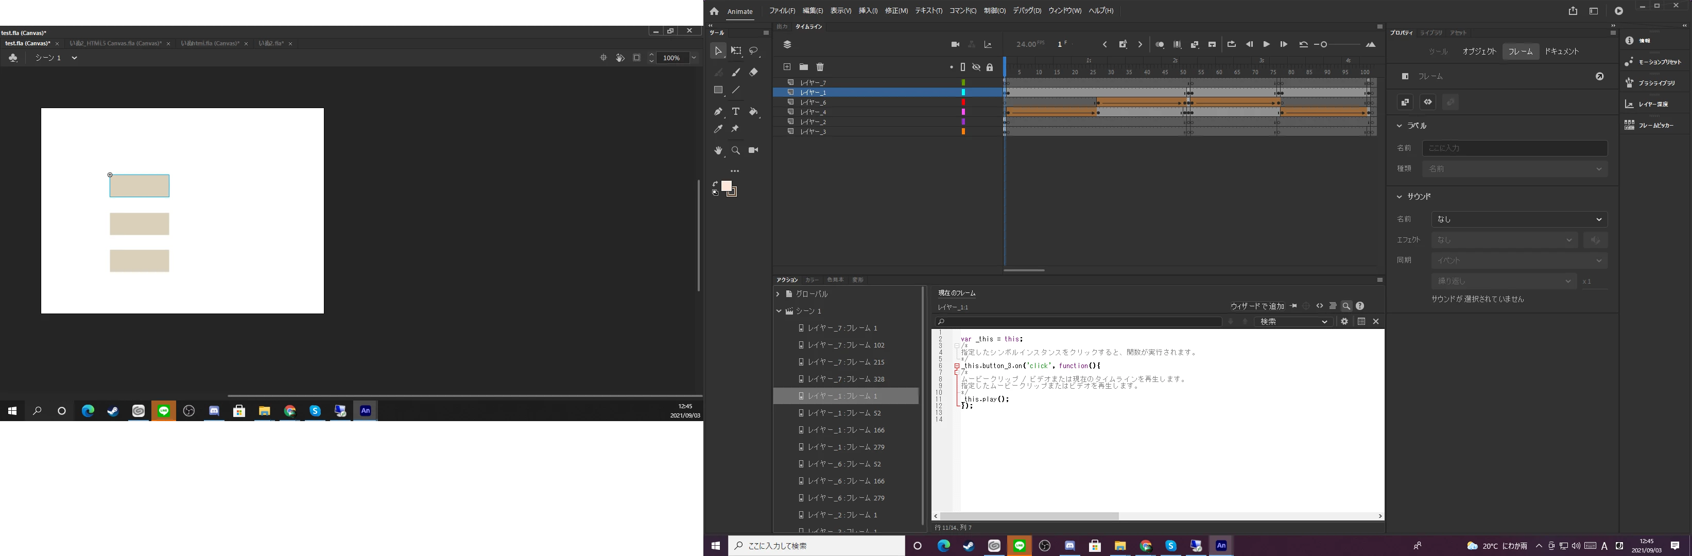Collapse the シーン 1 tree node
The width and height of the screenshot is (1692, 556).
click(779, 311)
